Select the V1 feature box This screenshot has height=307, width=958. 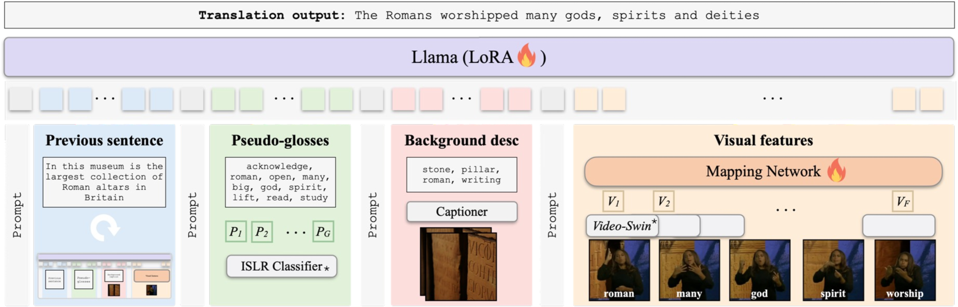coord(613,201)
